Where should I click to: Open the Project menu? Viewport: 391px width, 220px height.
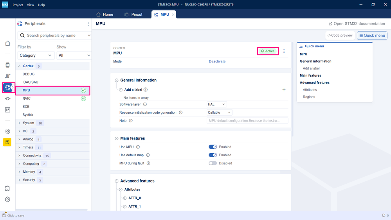(x=18, y=5)
